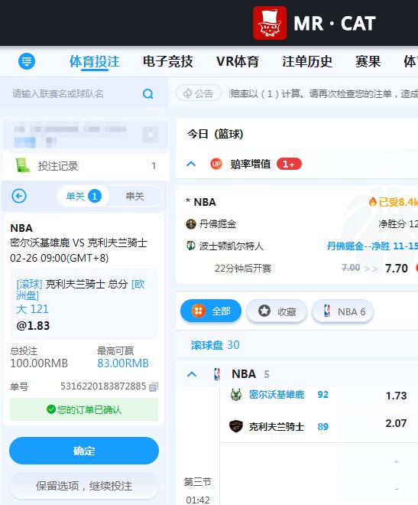Select the NBA 6 filter button
The image size is (418, 505).
pyautogui.click(x=343, y=311)
